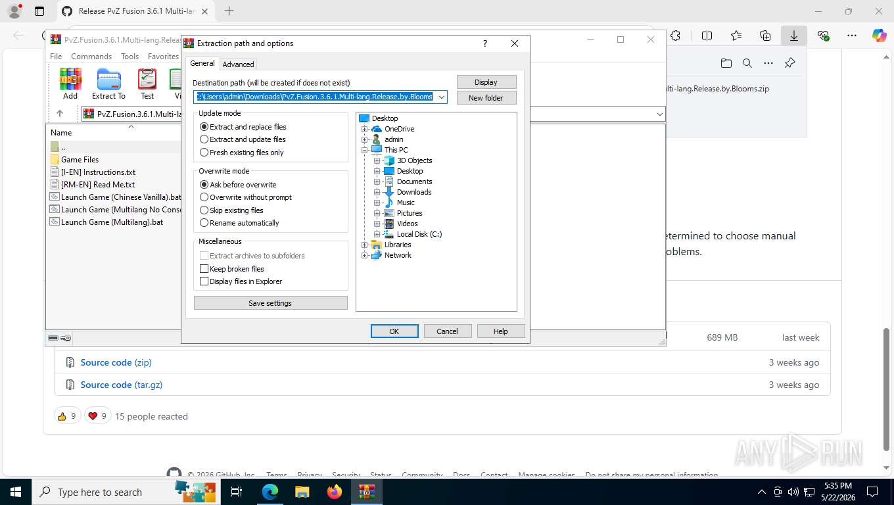Select Extract and update files option

(243, 139)
